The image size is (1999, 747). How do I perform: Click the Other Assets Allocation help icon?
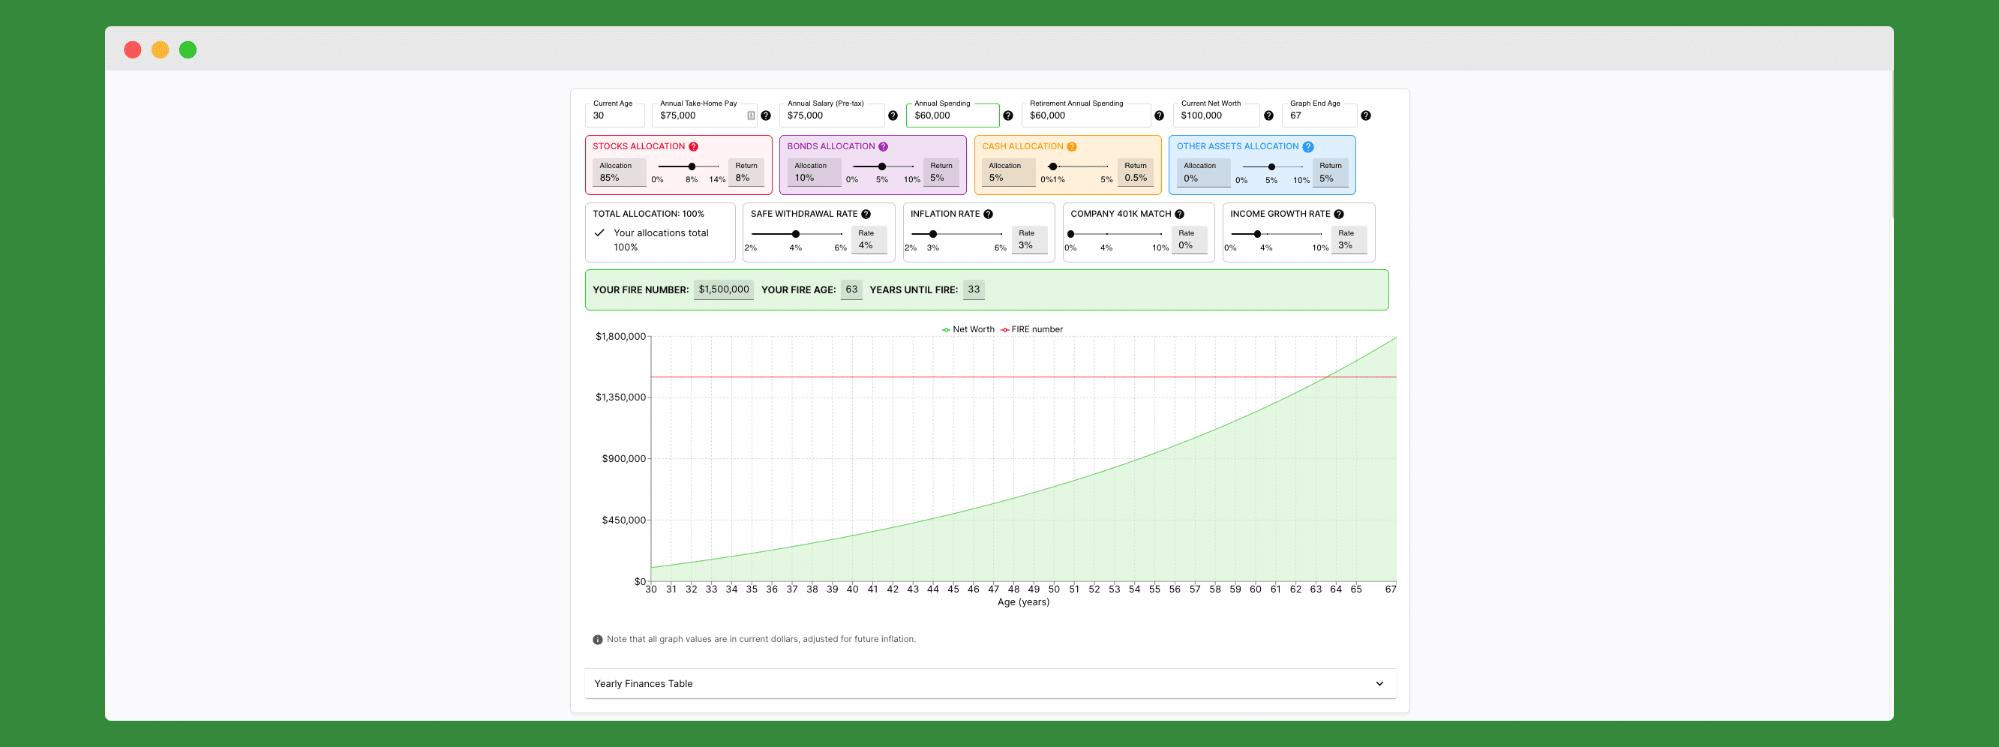tap(1307, 146)
